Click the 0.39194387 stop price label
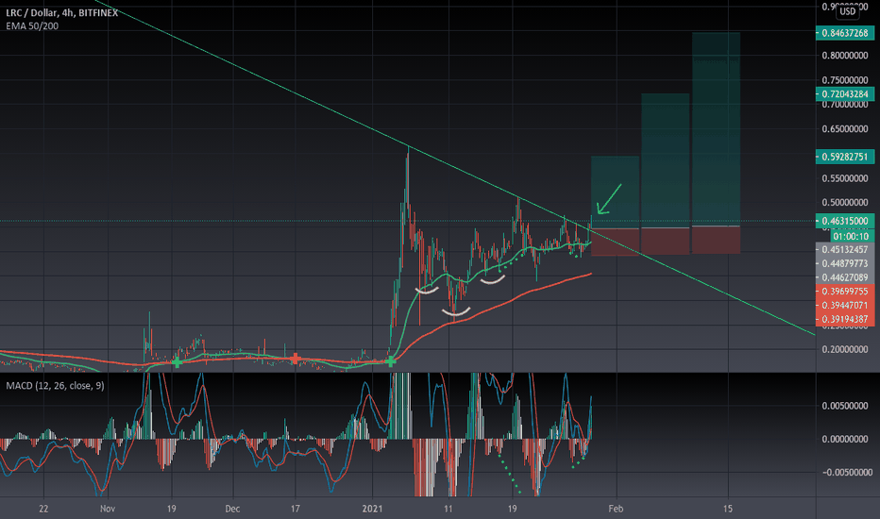This screenshot has width=880, height=519. point(845,319)
